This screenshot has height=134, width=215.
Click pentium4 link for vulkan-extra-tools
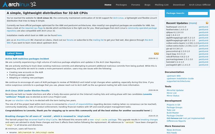[x=203, y=46]
